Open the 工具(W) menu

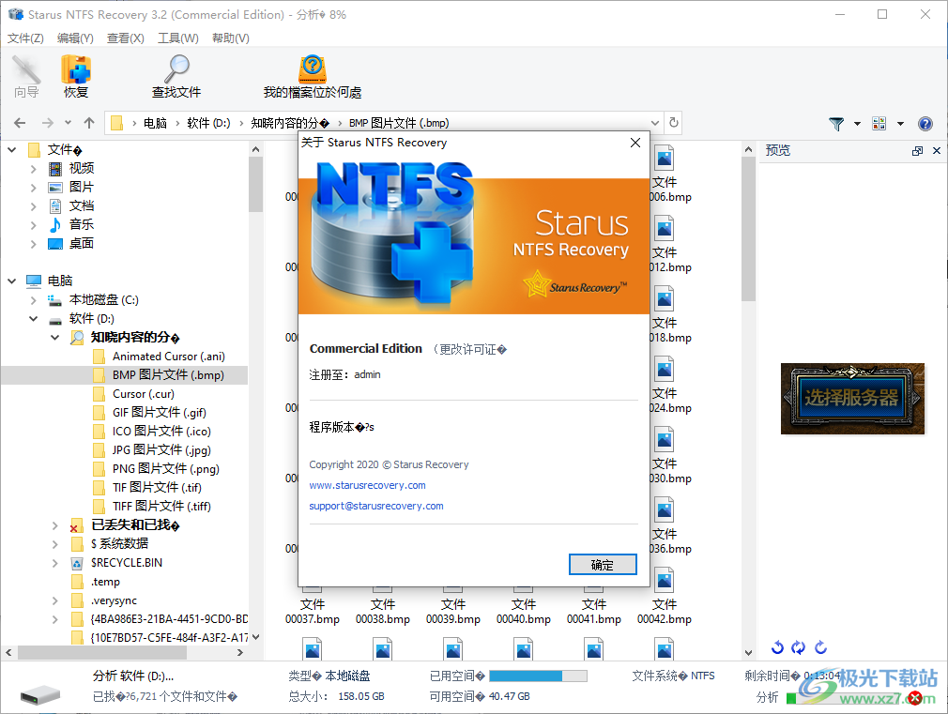coord(177,38)
